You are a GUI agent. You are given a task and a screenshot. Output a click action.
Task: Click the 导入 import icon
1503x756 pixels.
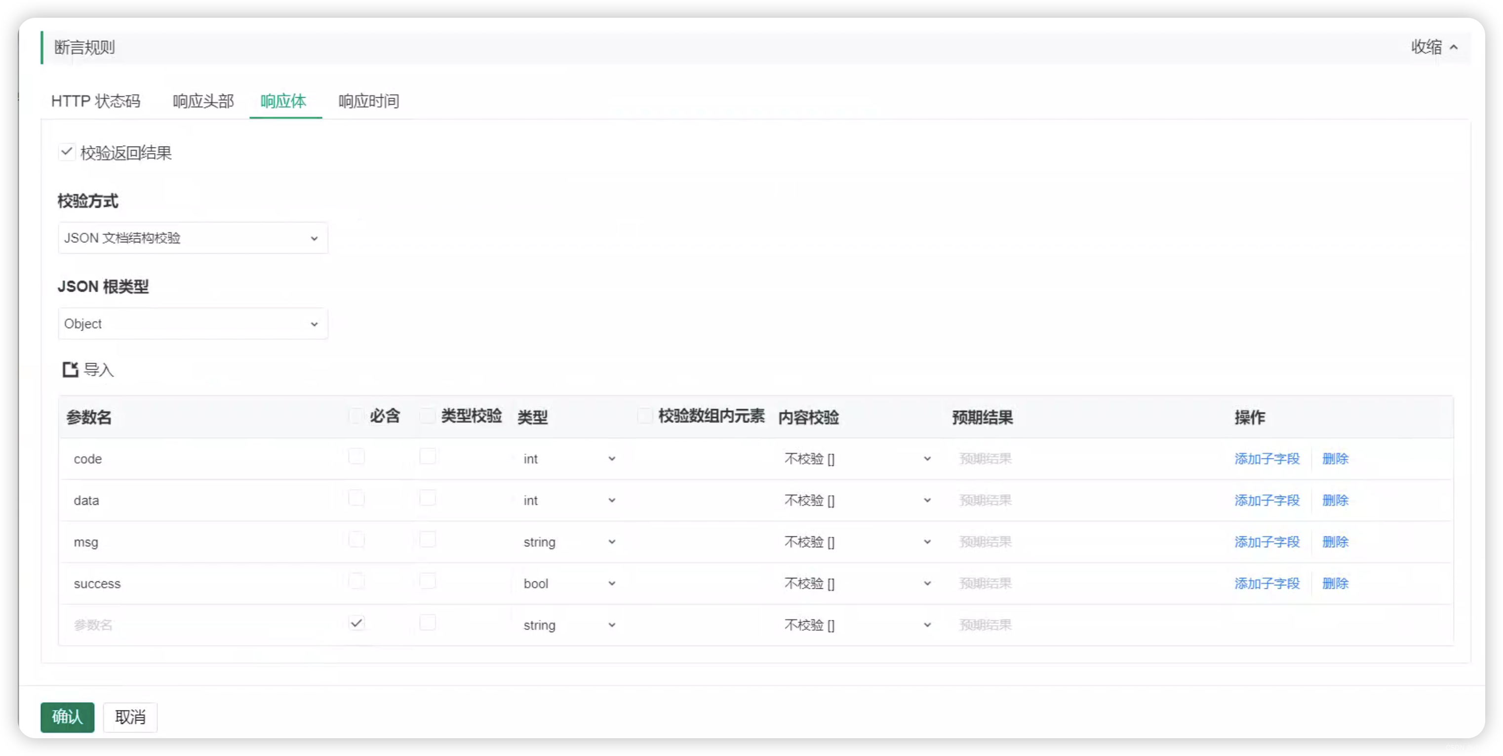71,369
